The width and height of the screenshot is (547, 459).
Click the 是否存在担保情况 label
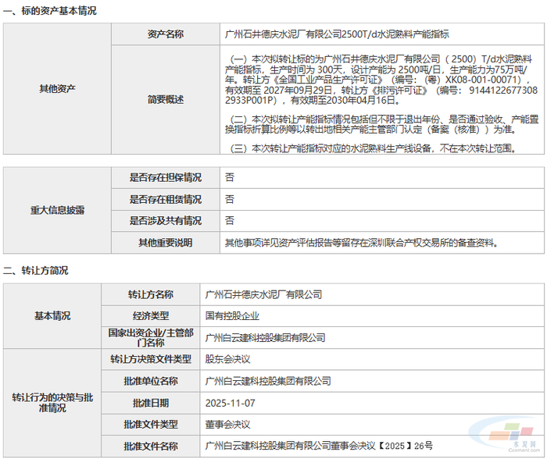(x=166, y=177)
